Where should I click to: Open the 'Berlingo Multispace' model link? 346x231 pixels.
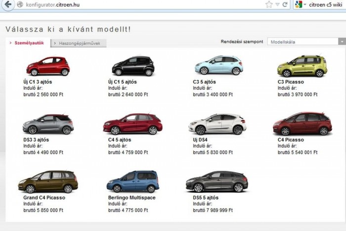point(132,197)
